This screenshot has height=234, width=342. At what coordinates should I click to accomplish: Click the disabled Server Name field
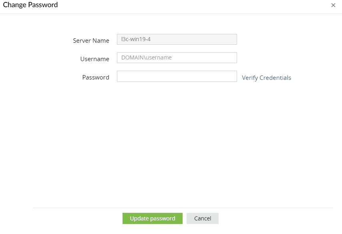click(177, 39)
